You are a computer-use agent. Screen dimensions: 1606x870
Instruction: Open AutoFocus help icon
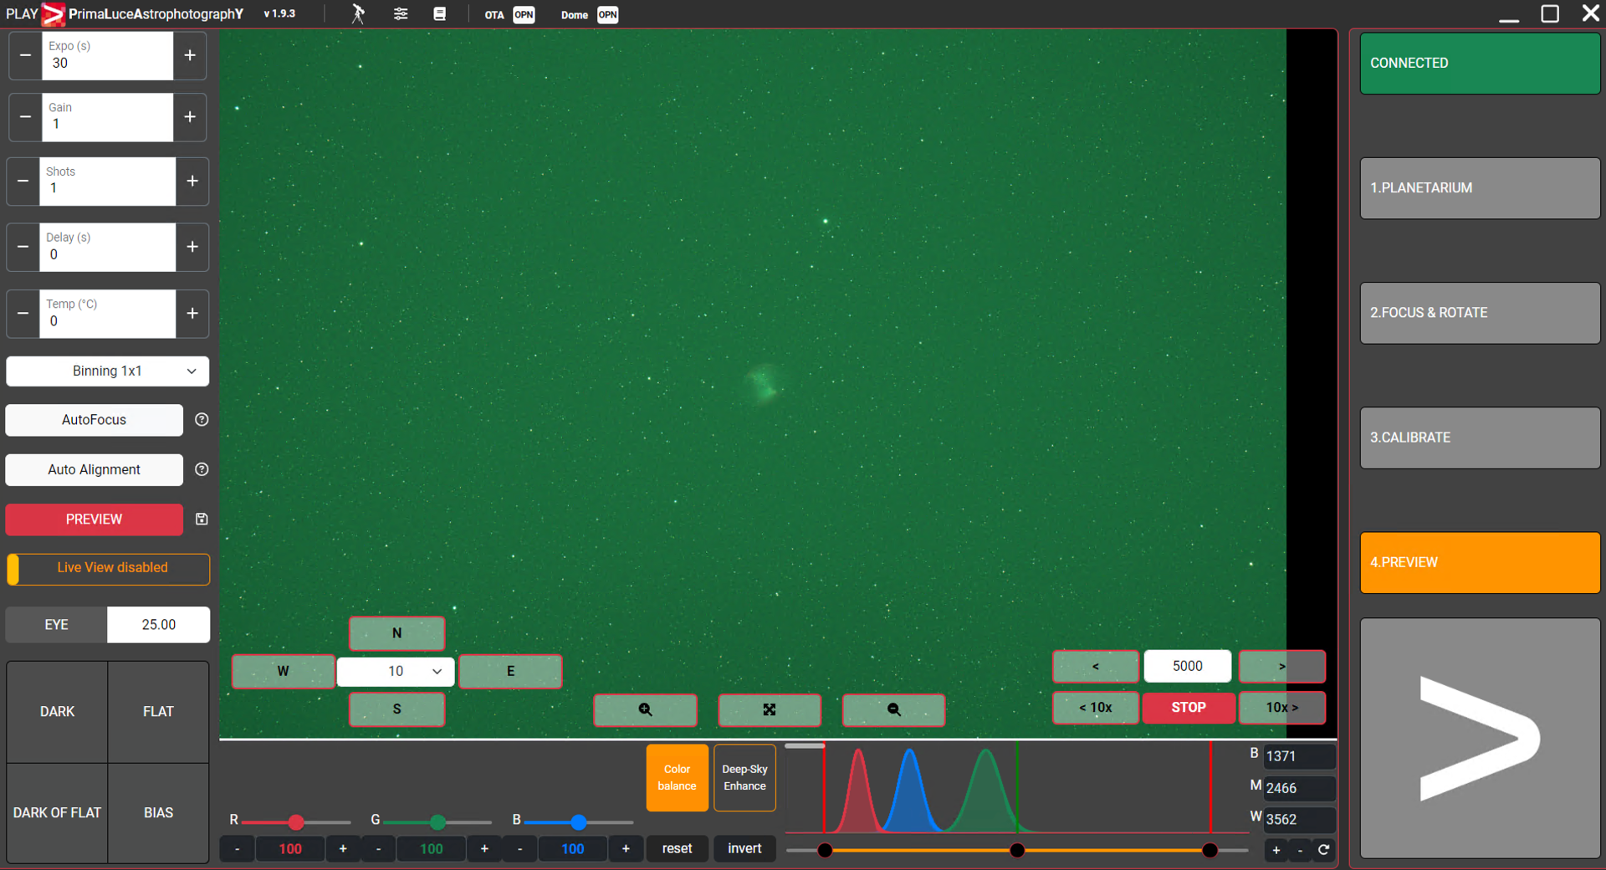202,420
